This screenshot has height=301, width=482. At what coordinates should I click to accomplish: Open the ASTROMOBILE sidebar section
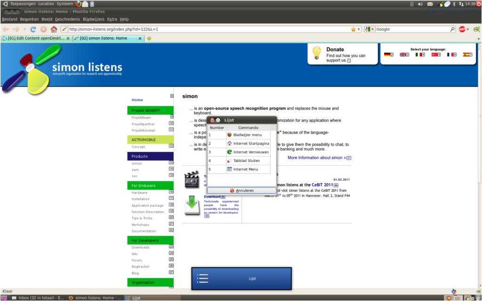point(150,140)
